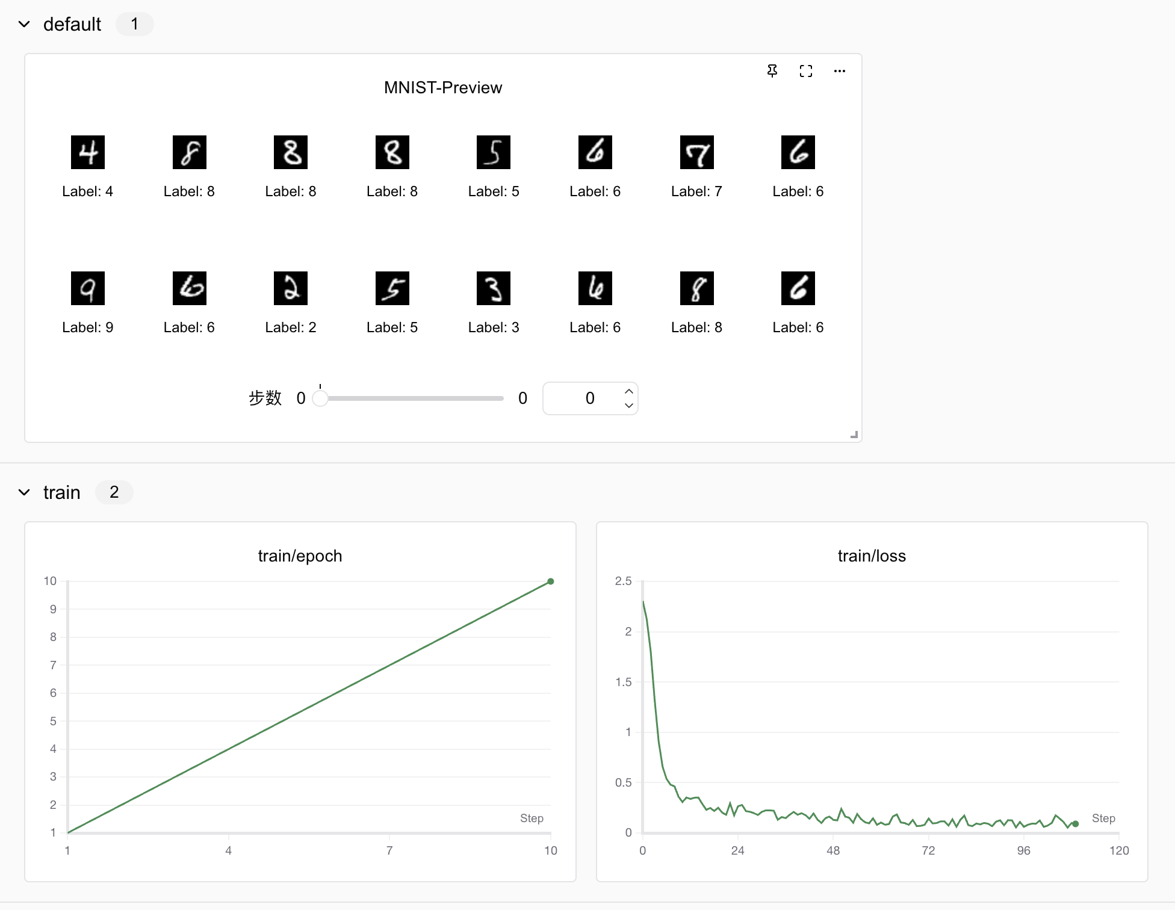This screenshot has width=1175, height=910.
Task: Decrement the step number with the down arrow
Action: [x=629, y=406]
